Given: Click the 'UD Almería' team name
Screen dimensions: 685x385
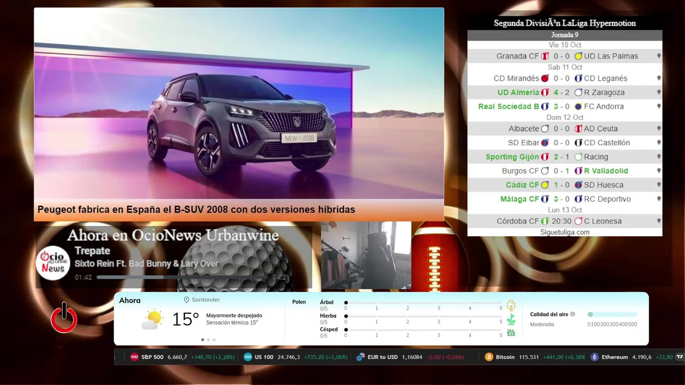Looking at the screenshot, I should pos(518,93).
